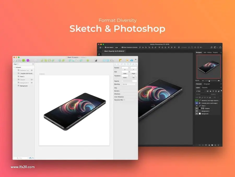The height and width of the screenshot is (177, 235).
Task: Open the Photoshop layer blend mode dropdown
Action: coord(202,94)
